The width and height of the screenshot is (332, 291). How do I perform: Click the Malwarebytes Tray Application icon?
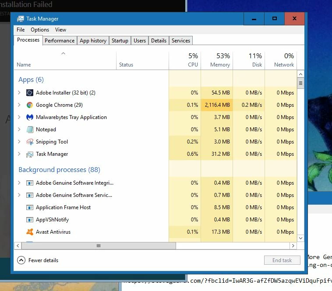coord(30,117)
